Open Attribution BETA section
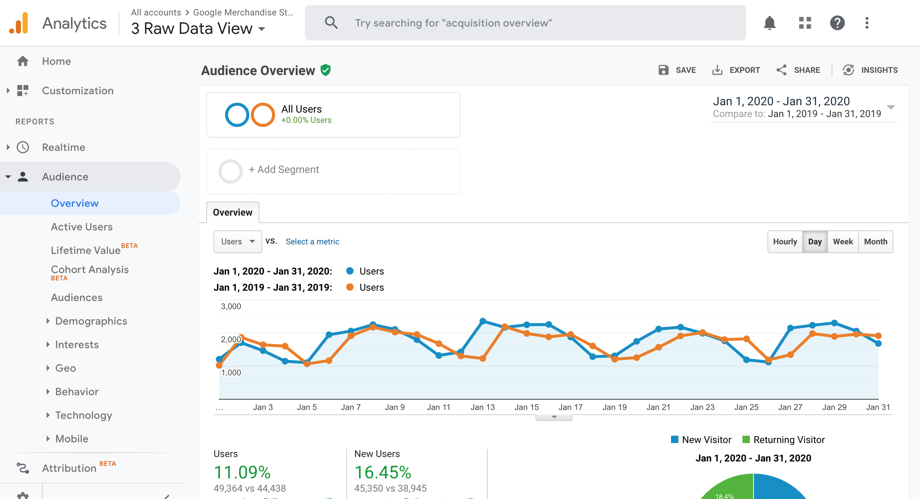Screen dimensions: 920x499 pos(69,468)
